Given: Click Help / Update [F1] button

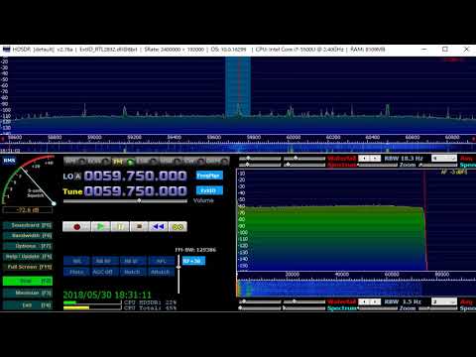Looking at the screenshot, I should pyautogui.click(x=28, y=257).
